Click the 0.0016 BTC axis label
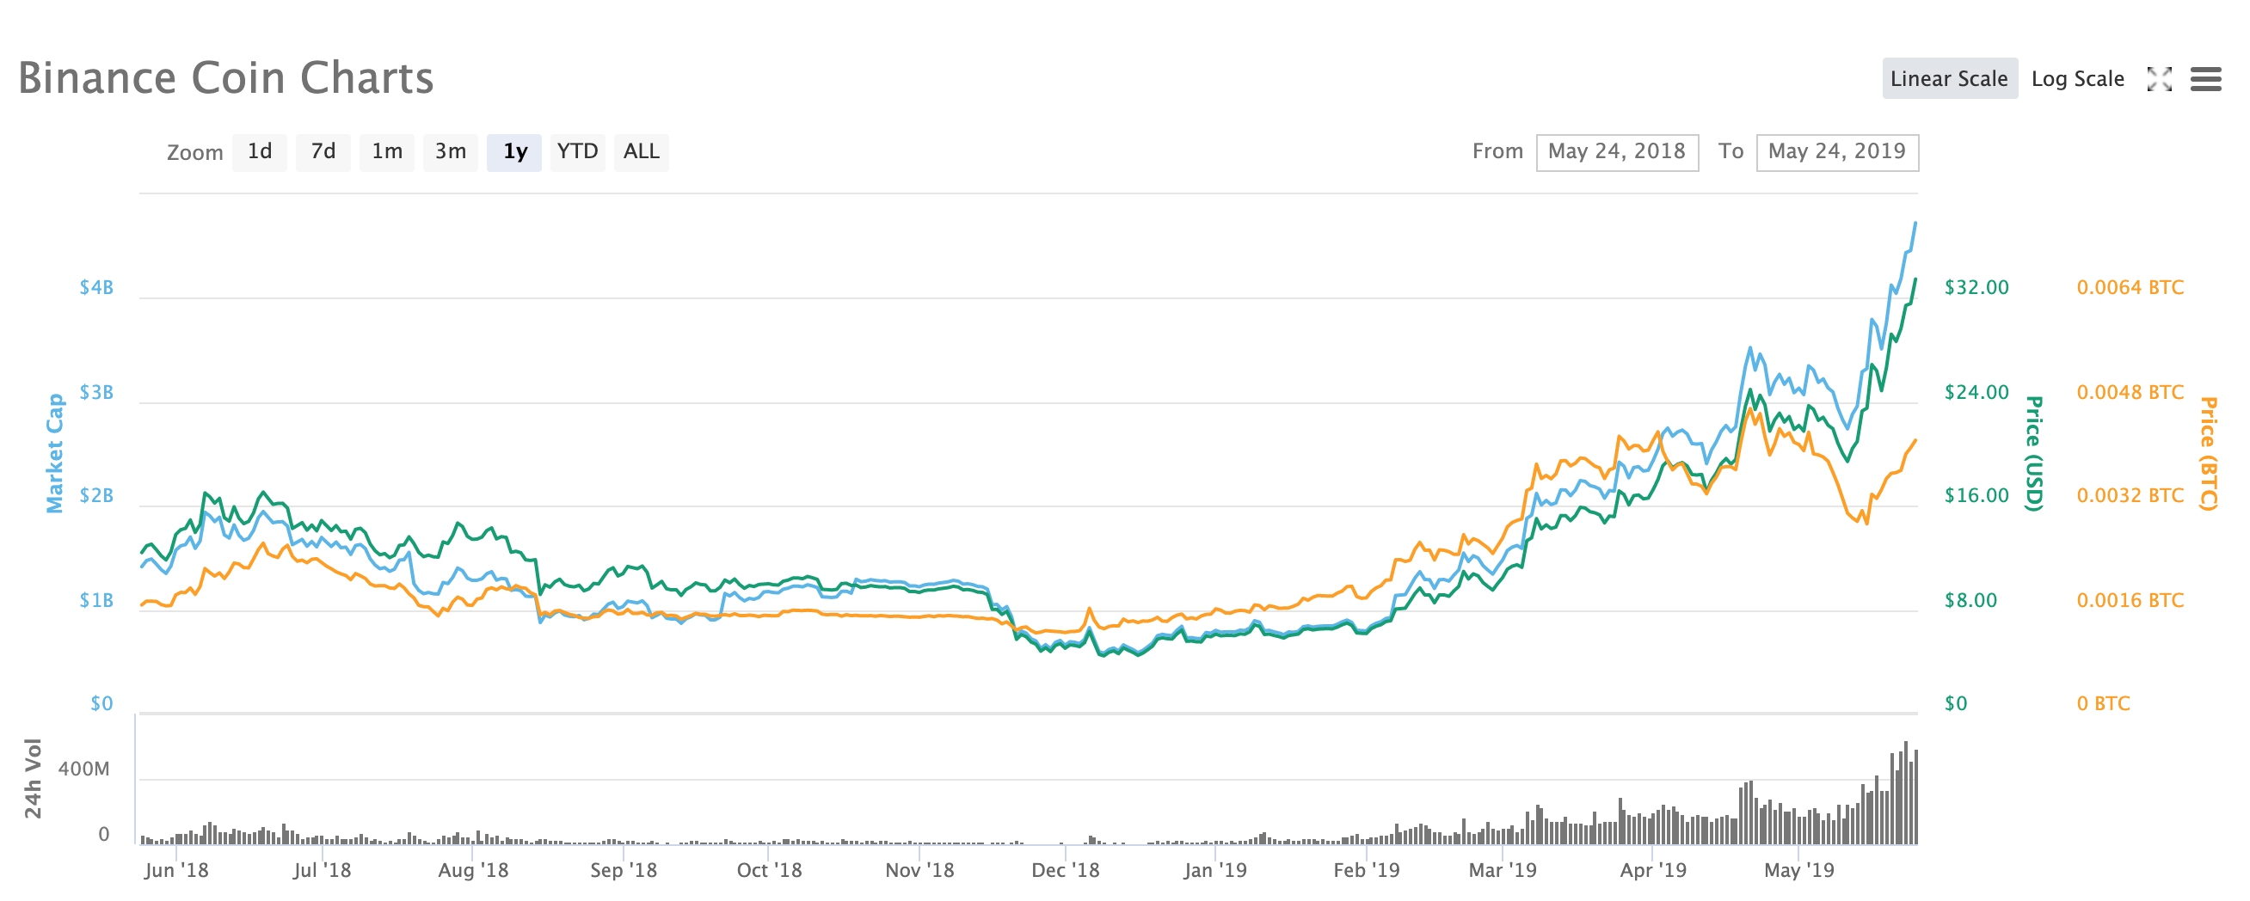The image size is (2250, 901). pyautogui.click(x=2130, y=601)
